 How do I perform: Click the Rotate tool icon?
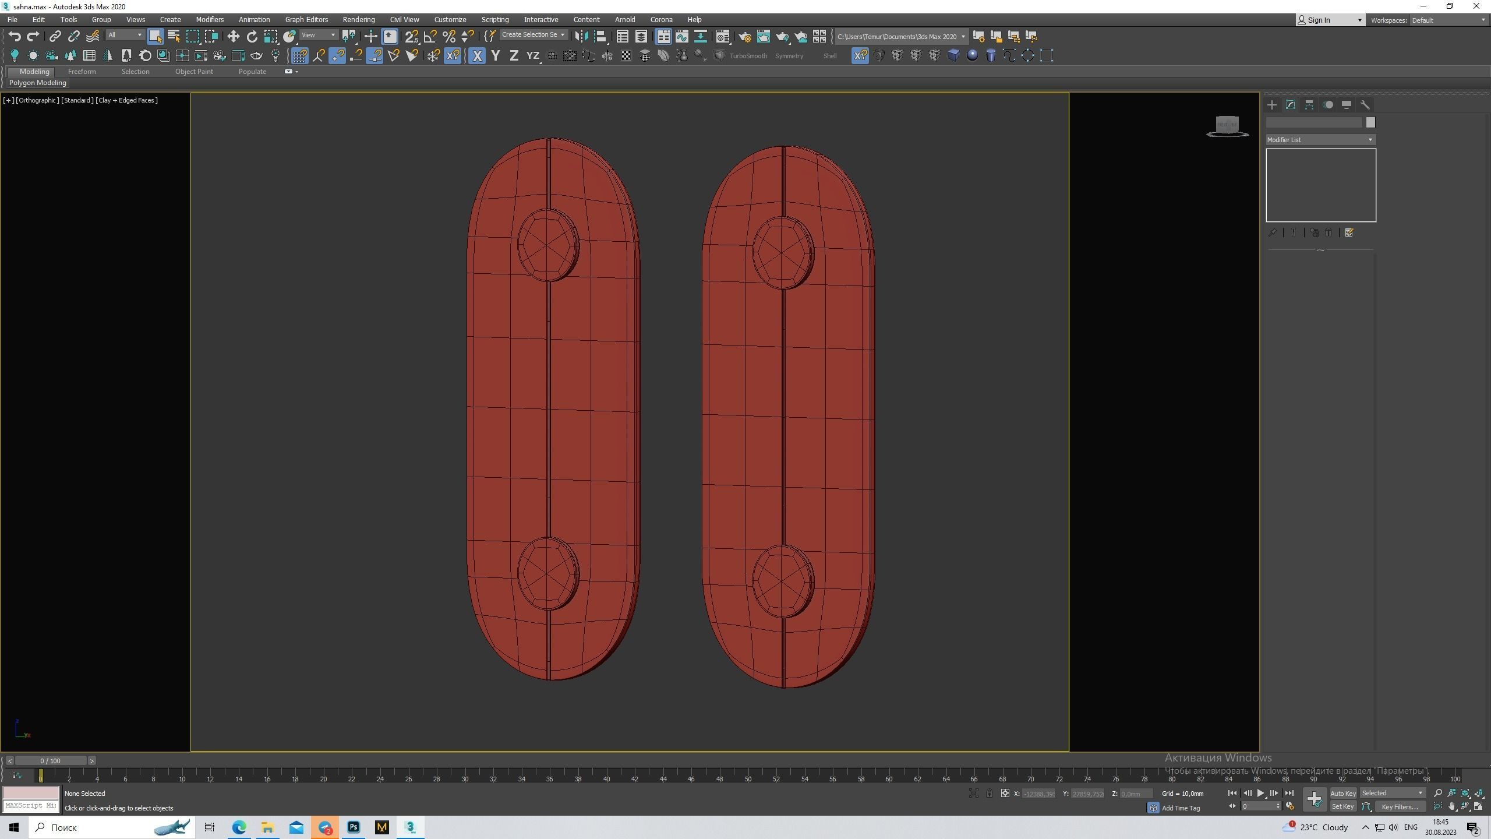pos(252,37)
